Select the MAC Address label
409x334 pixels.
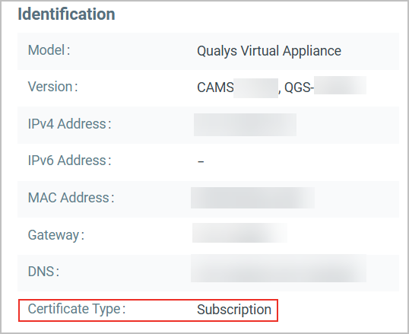point(71,198)
